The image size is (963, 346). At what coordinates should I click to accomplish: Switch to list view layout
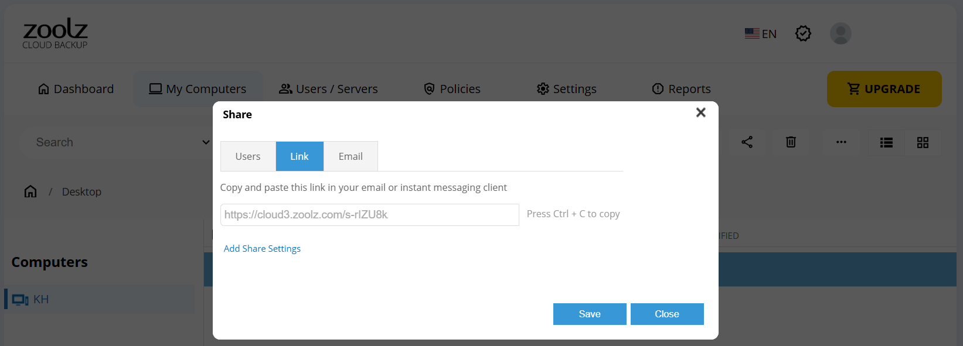tap(886, 143)
